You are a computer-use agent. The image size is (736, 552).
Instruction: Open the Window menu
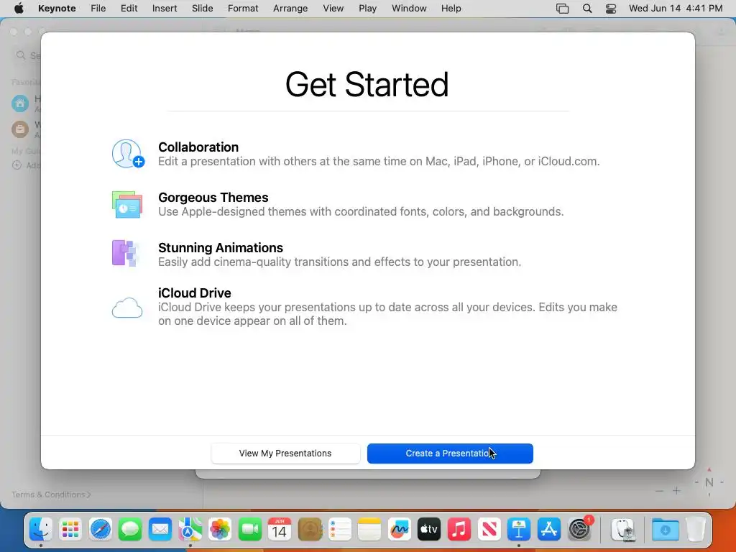click(x=409, y=9)
